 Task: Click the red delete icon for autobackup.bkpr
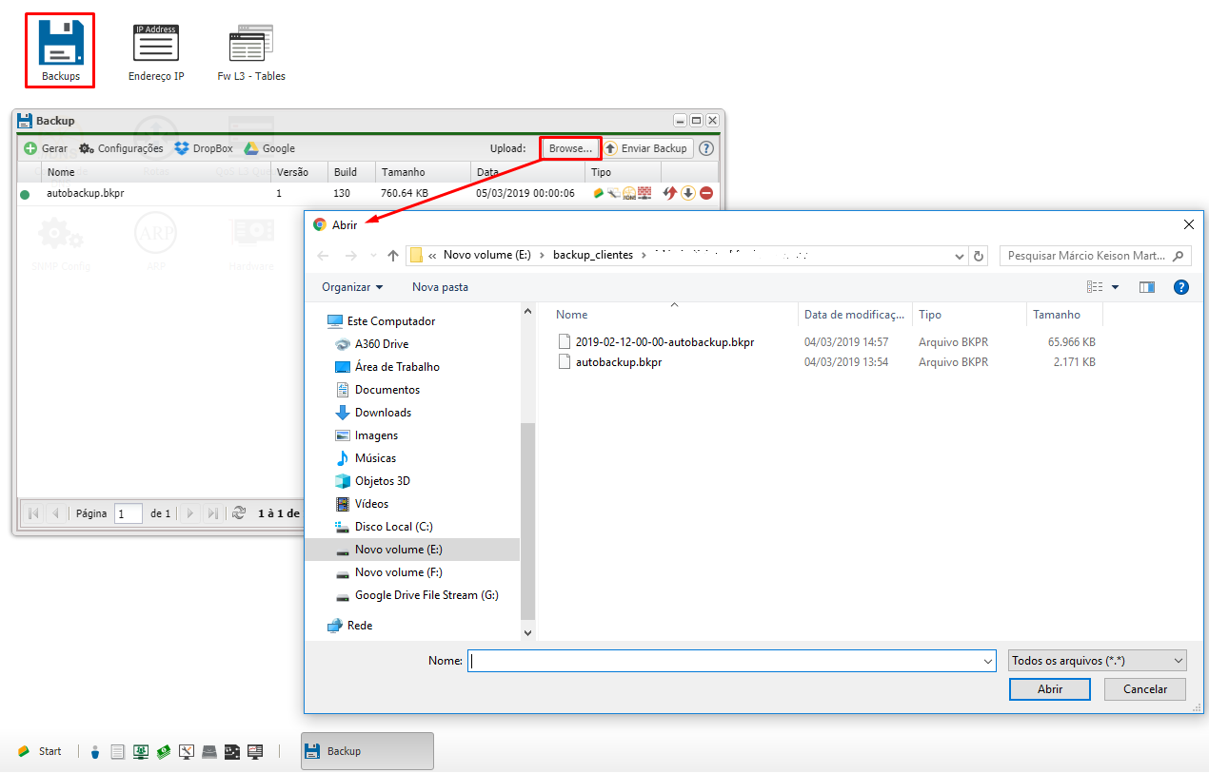pos(706,194)
